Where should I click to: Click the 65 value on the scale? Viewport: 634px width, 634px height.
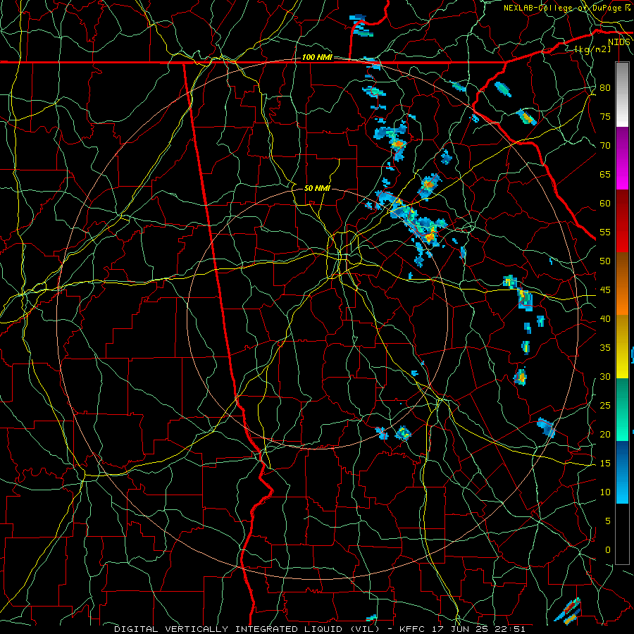tap(605, 175)
